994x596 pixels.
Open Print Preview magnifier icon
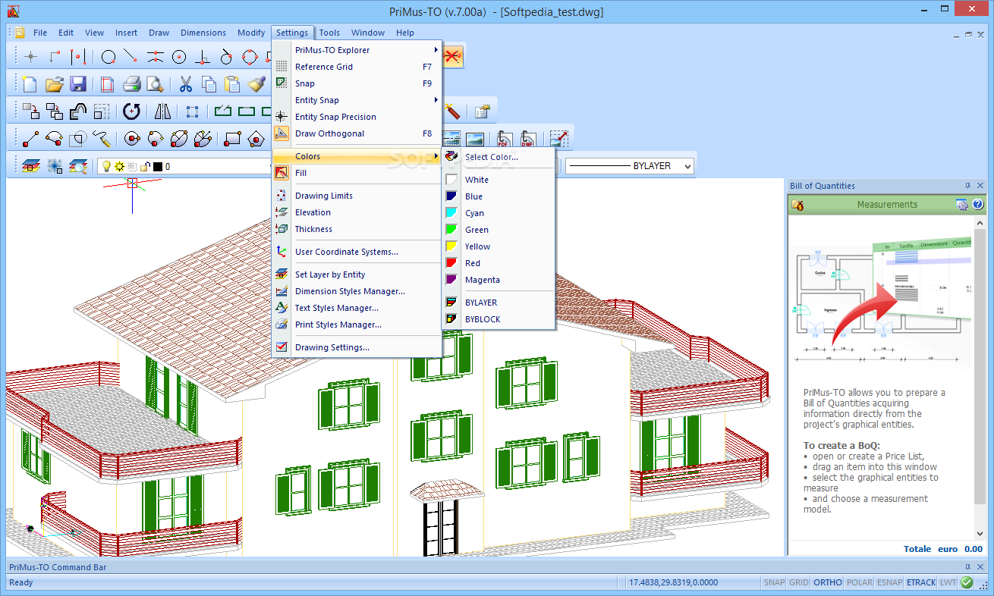point(155,83)
